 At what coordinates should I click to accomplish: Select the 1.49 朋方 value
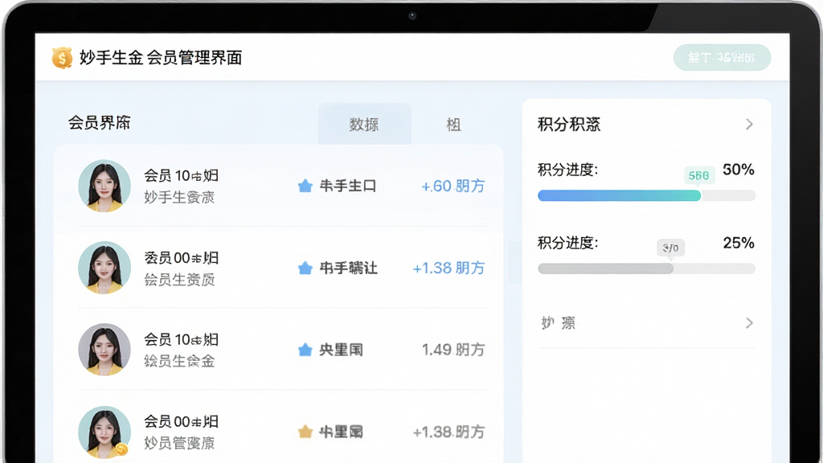coord(453,350)
